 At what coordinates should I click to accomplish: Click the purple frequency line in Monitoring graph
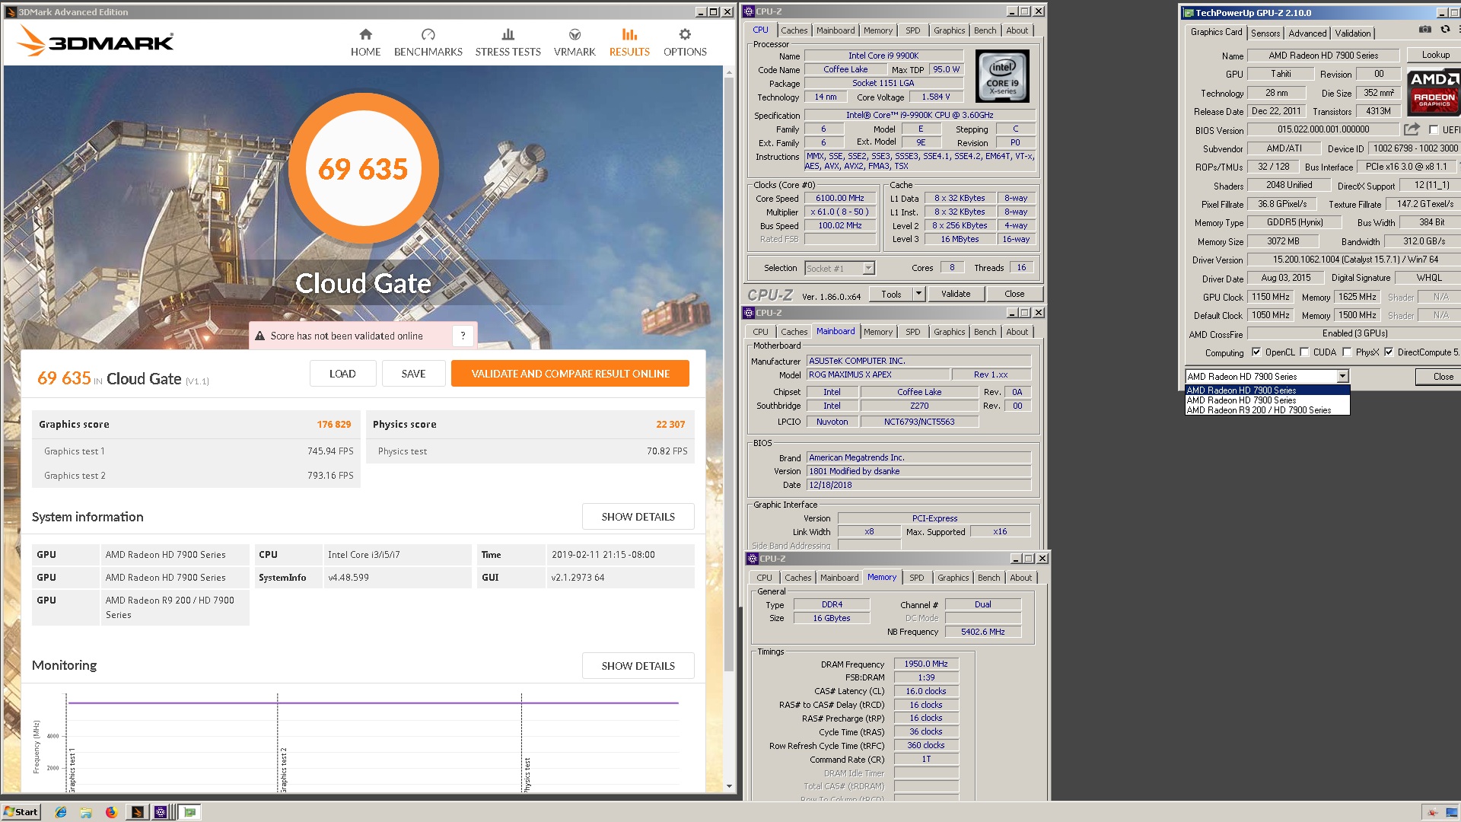(x=373, y=703)
